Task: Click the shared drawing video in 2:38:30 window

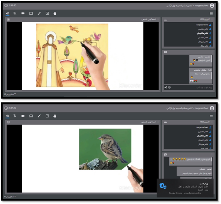Action: pos(82,56)
